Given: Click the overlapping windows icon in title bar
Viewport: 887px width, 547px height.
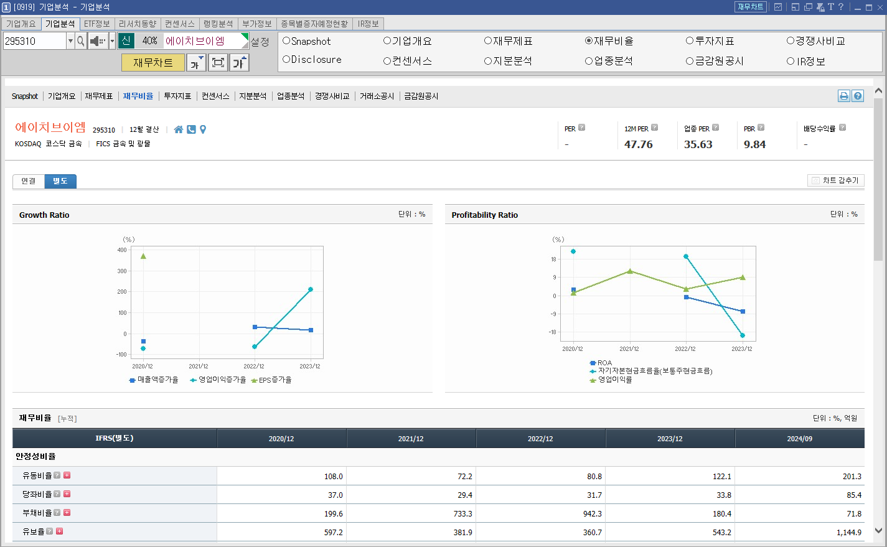Looking at the screenshot, I should (808, 7).
